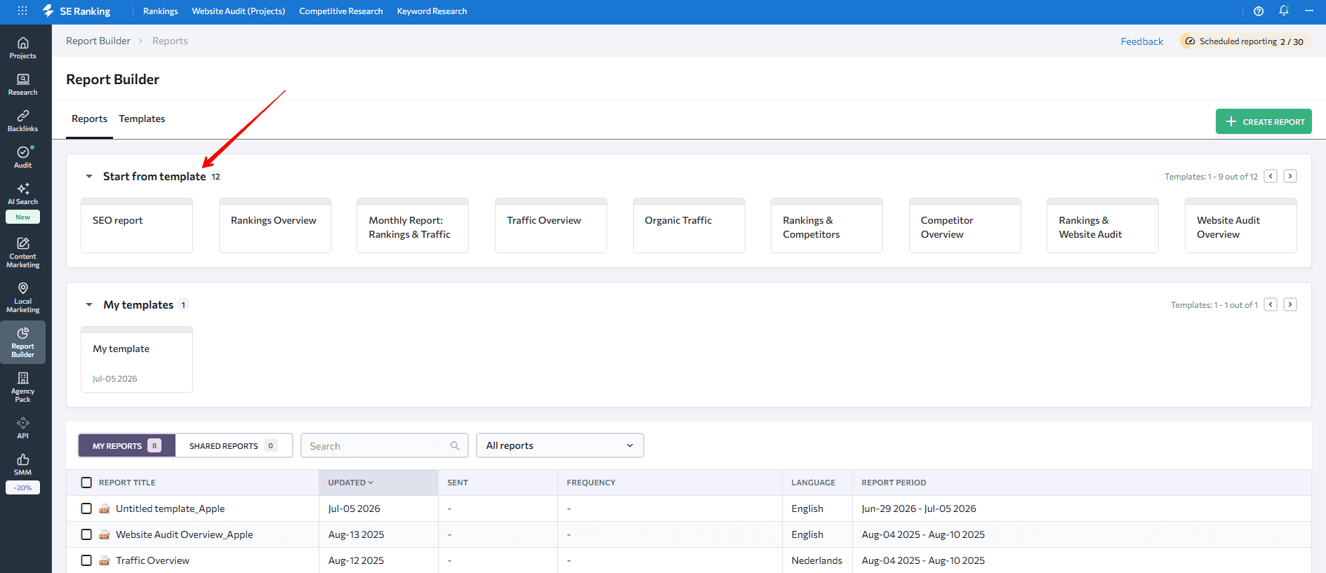Choose the Organic Traffic template card

[x=689, y=225]
